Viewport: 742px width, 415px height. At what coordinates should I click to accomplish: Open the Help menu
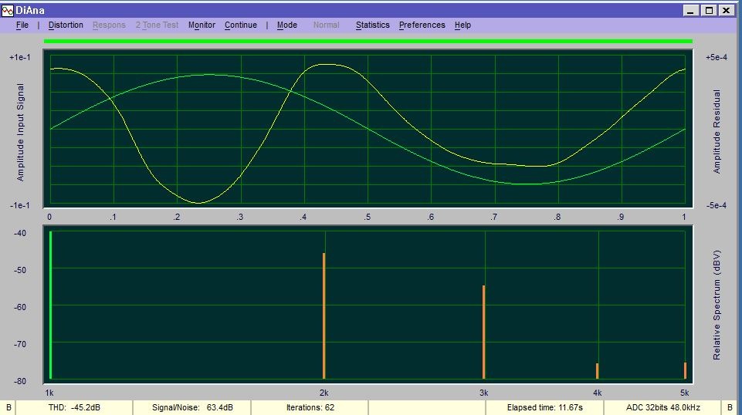click(x=462, y=25)
